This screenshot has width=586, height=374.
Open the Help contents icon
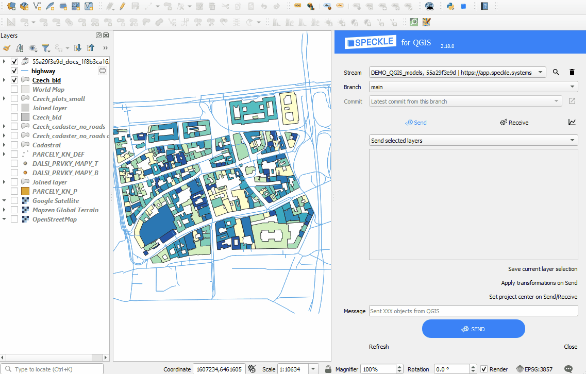pos(484,6)
